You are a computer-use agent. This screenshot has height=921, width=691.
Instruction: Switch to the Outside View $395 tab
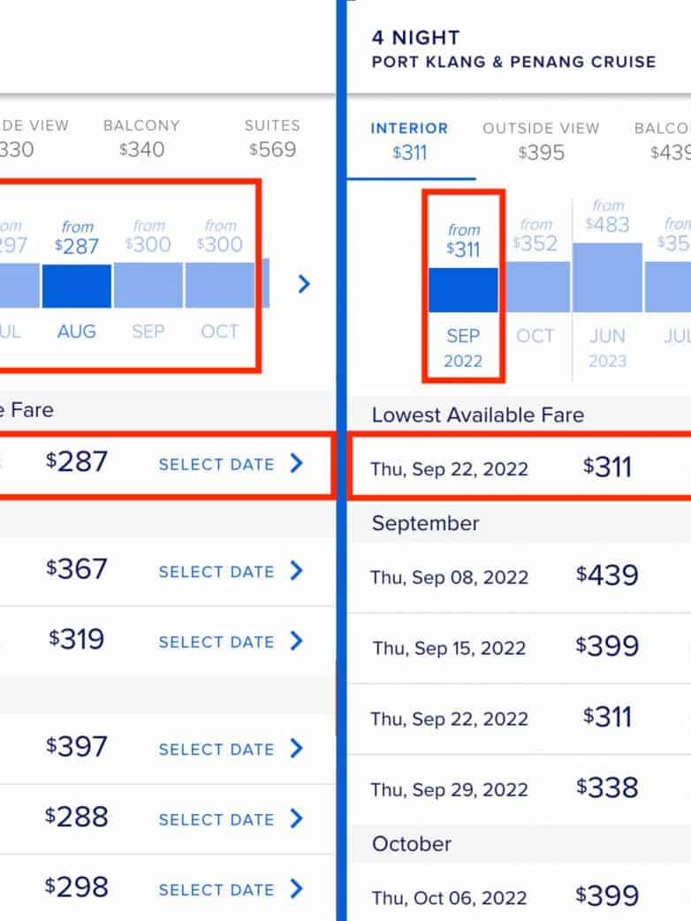point(541,141)
